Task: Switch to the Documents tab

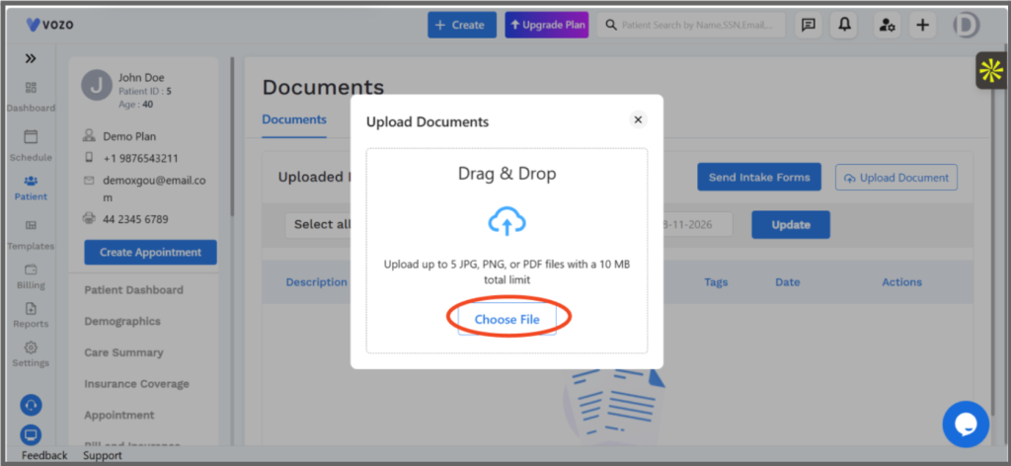Action: click(294, 119)
